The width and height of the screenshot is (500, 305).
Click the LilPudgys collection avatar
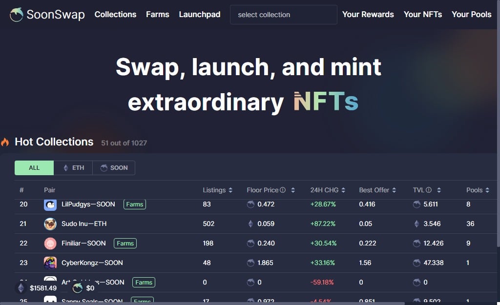tap(50, 204)
